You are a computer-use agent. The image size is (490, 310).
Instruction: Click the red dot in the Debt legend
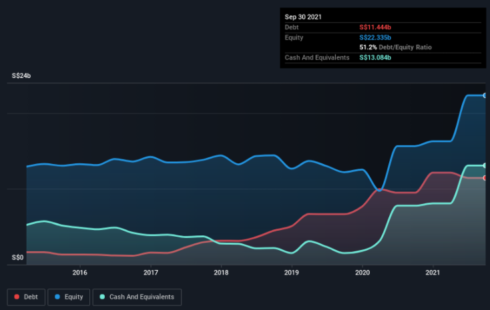(16, 297)
